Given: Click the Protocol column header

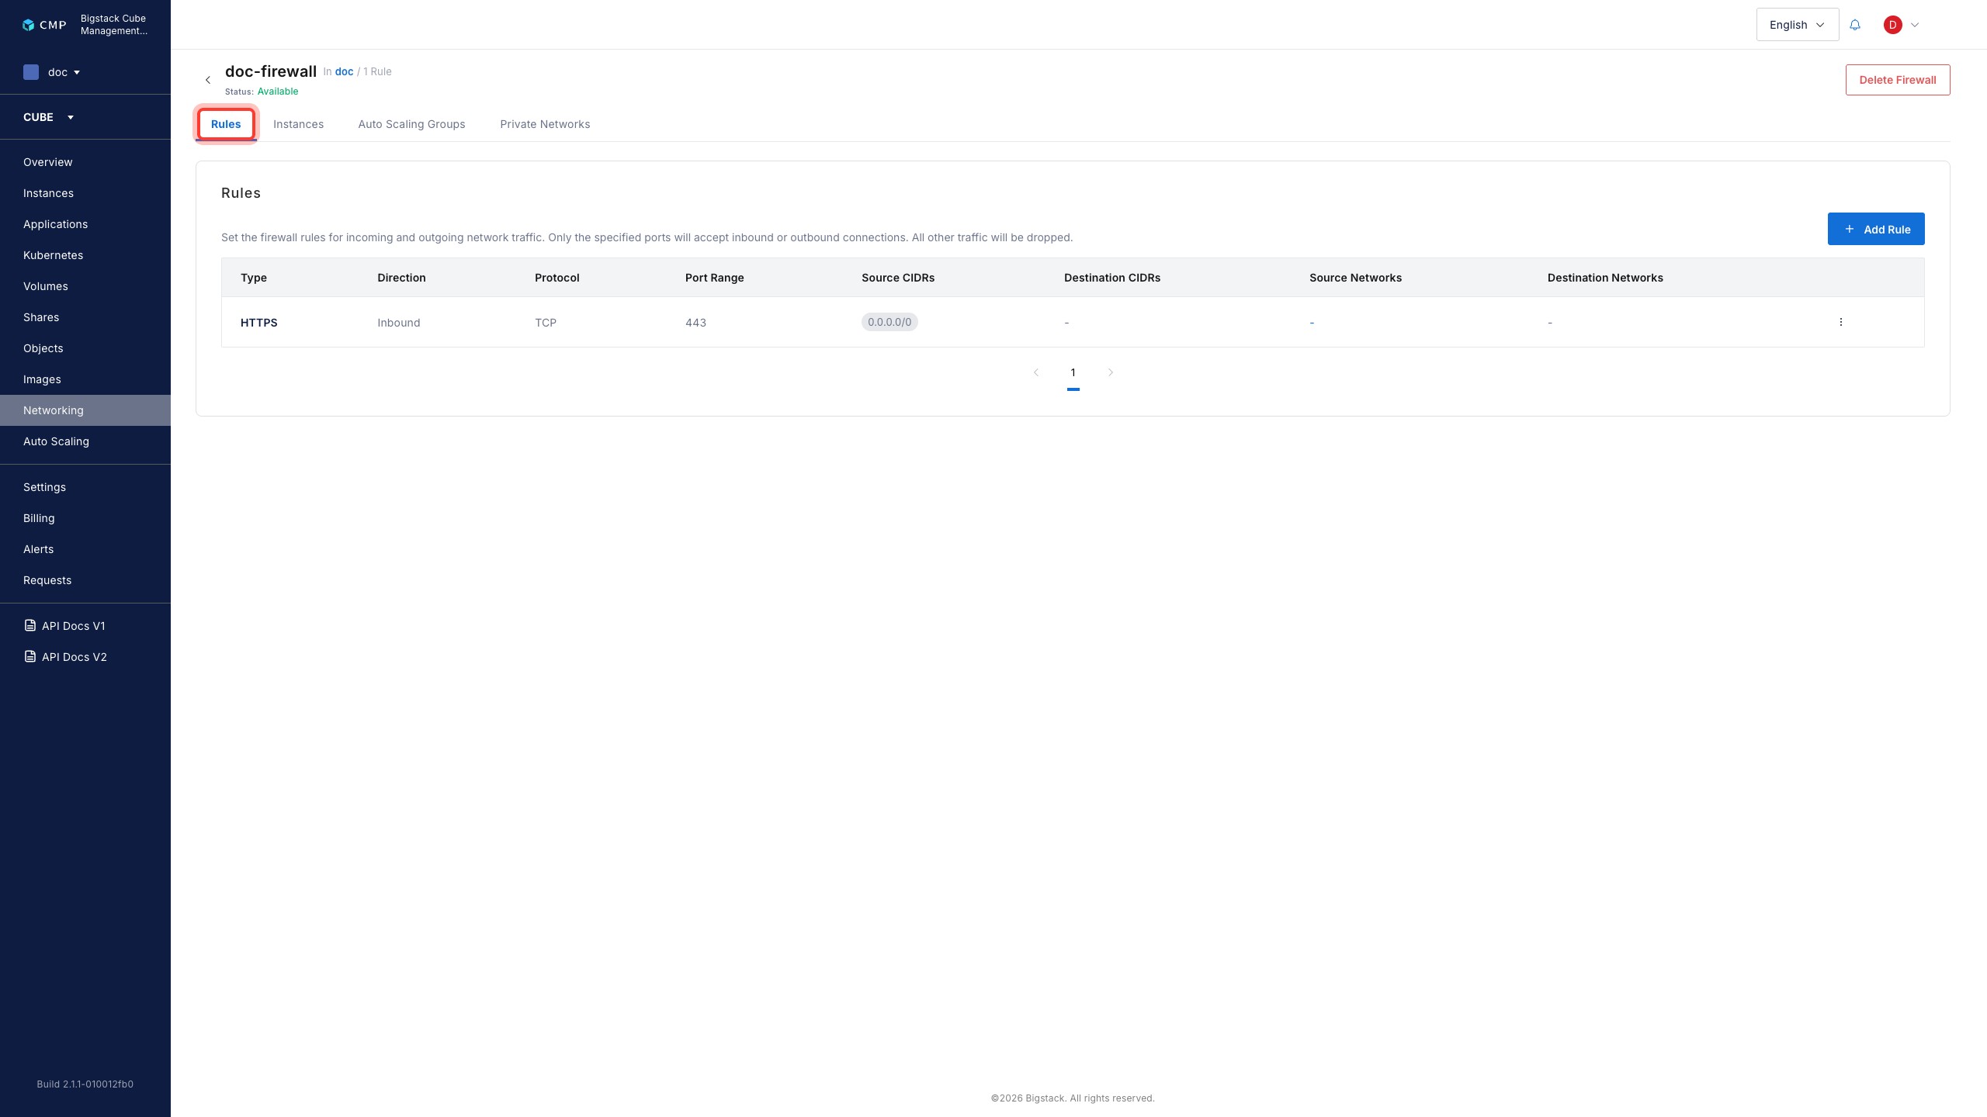Looking at the screenshot, I should pos(557,278).
